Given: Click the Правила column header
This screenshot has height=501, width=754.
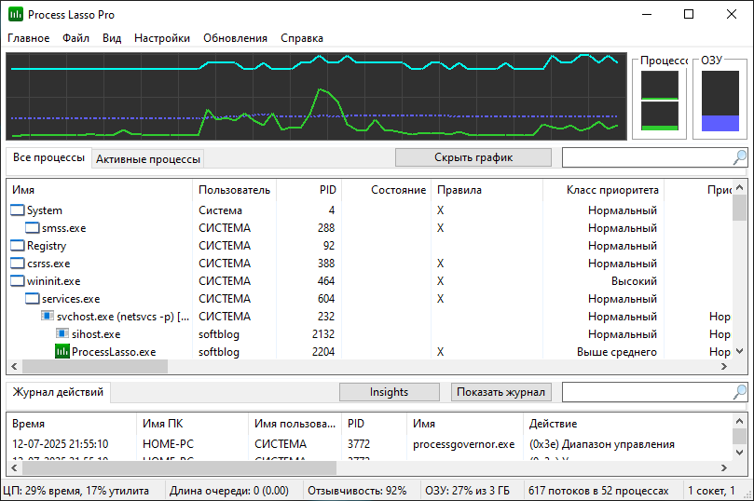Looking at the screenshot, I should (487, 190).
